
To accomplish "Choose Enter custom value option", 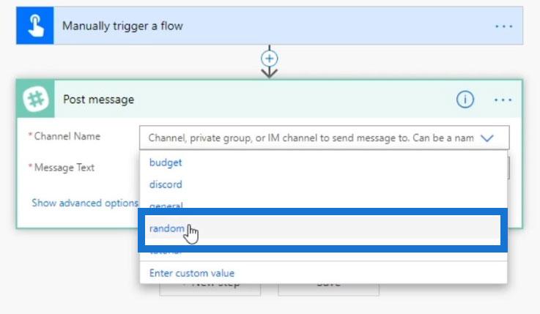I will [192, 273].
